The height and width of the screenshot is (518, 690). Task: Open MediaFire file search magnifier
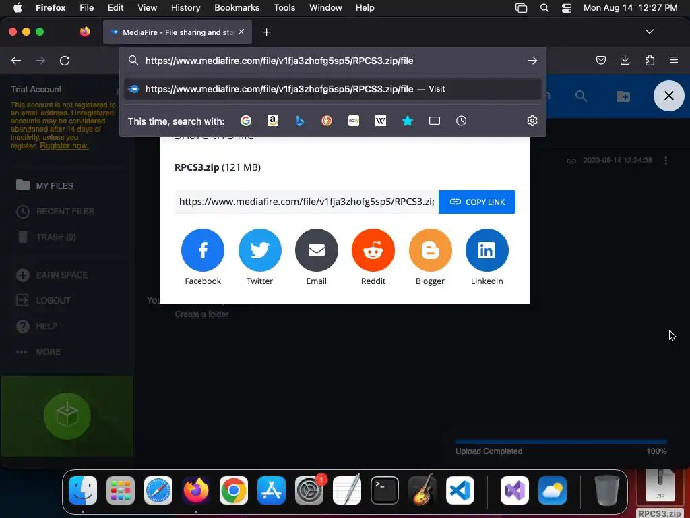coord(582,96)
